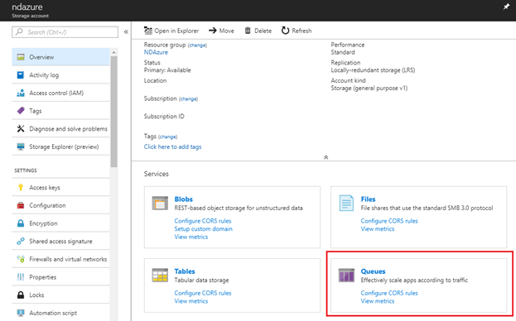
Task: Click the Access keys key icon
Action: pyautogui.click(x=21, y=187)
